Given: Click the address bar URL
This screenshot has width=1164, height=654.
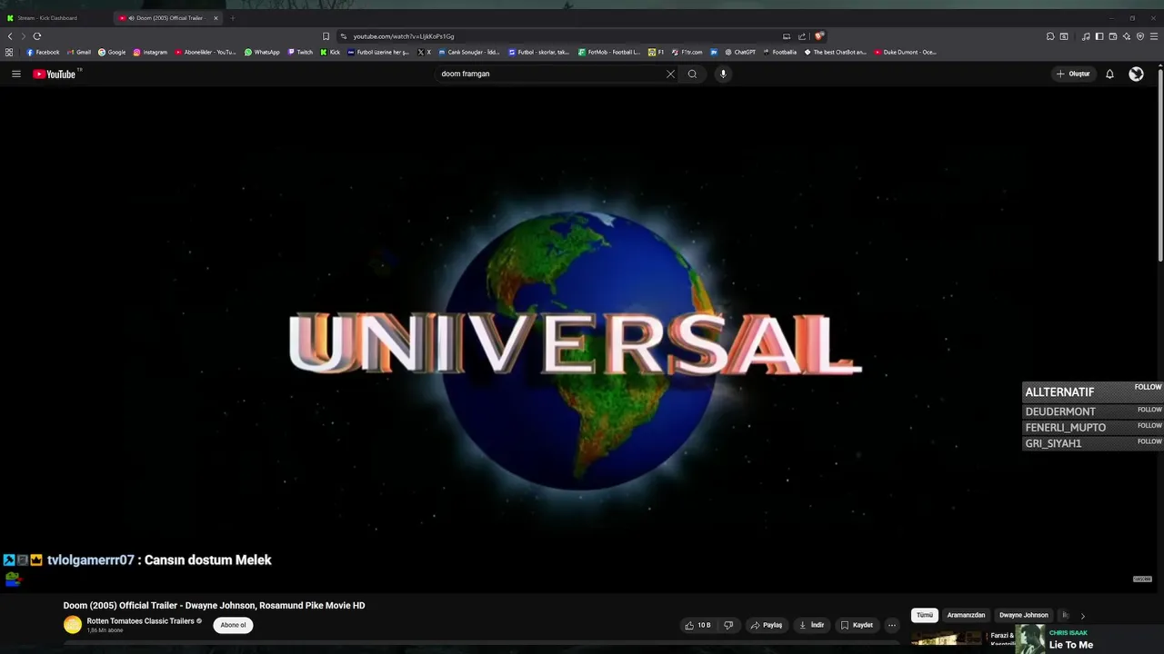Looking at the screenshot, I should 404,36.
